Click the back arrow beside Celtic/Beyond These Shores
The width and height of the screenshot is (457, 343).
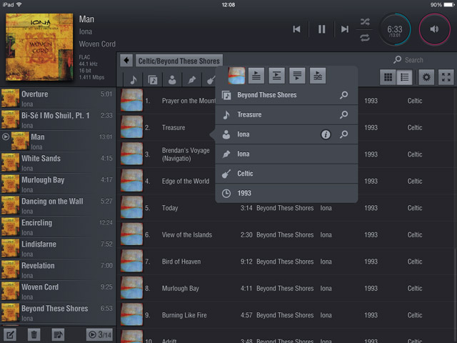coord(126,61)
